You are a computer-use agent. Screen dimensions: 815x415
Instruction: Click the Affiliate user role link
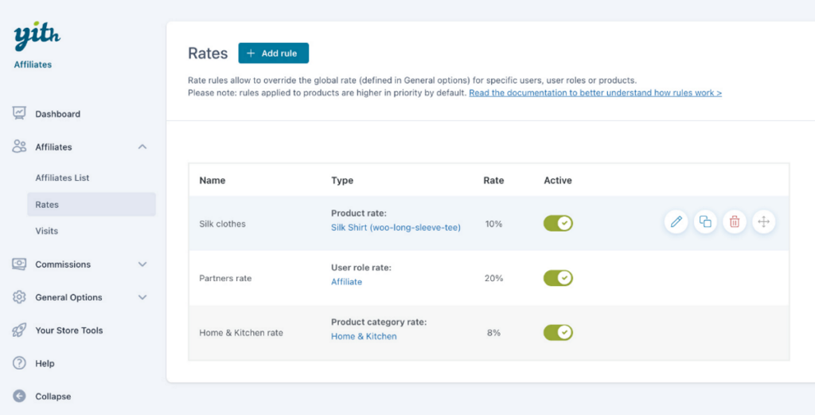click(x=347, y=282)
